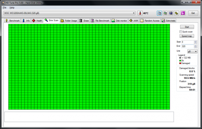Click the Start position input field

[187, 42]
